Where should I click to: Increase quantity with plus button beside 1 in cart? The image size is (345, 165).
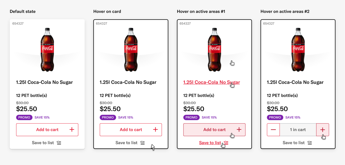(x=323, y=130)
